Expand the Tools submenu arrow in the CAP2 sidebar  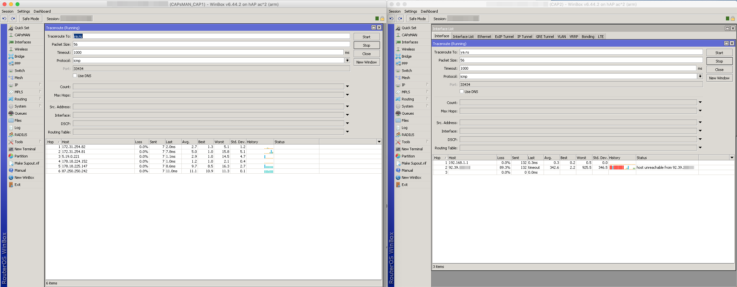427,142
